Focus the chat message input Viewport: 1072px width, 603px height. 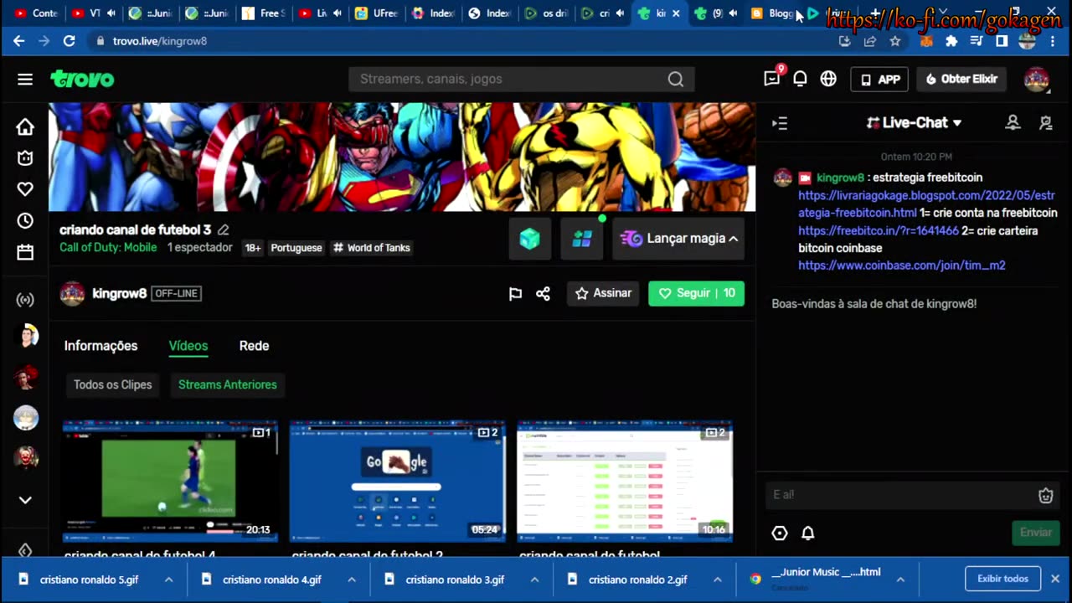(x=900, y=495)
